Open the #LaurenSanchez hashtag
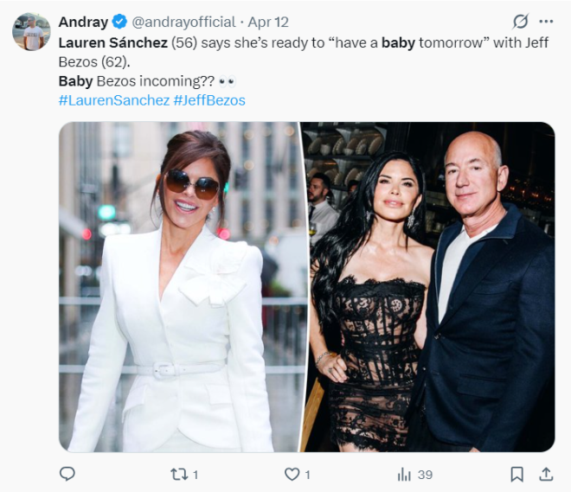This screenshot has height=492, width=571. pyautogui.click(x=113, y=100)
